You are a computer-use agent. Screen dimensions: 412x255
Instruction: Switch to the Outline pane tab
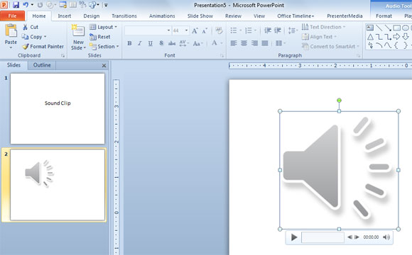[x=42, y=65]
